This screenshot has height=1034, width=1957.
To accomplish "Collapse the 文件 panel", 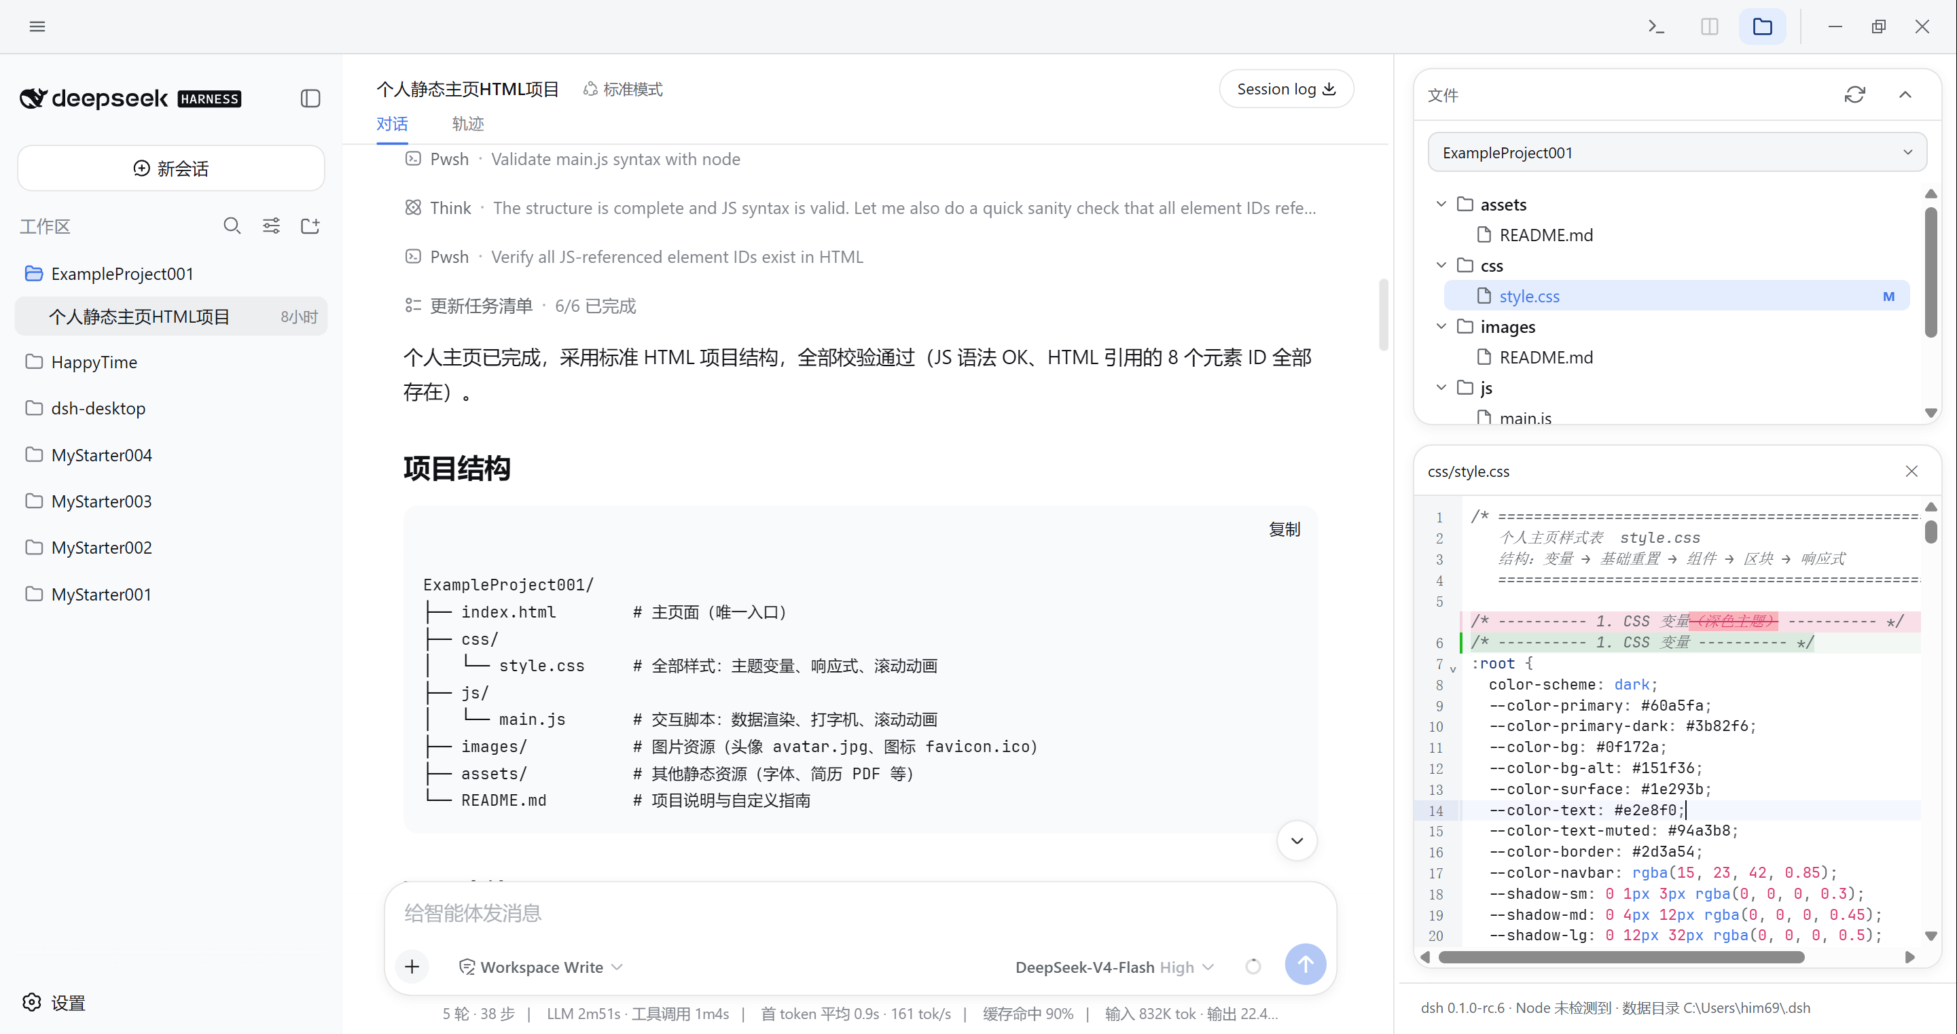I will (x=1905, y=94).
